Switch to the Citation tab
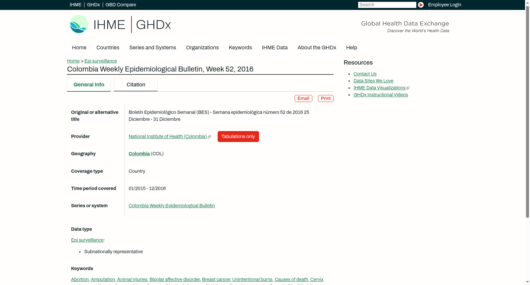This screenshot has height=285, width=530. [x=136, y=85]
